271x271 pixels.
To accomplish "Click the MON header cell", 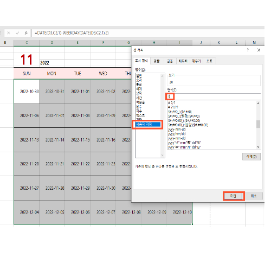I will click(x=51, y=74).
